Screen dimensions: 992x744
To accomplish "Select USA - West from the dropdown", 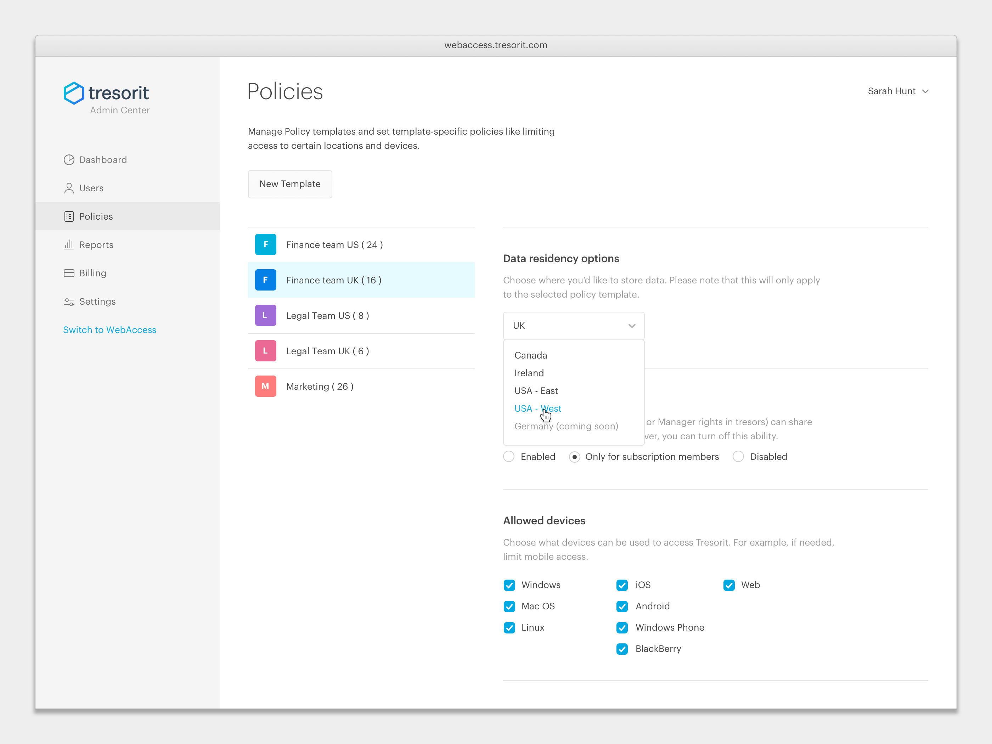I will (537, 408).
